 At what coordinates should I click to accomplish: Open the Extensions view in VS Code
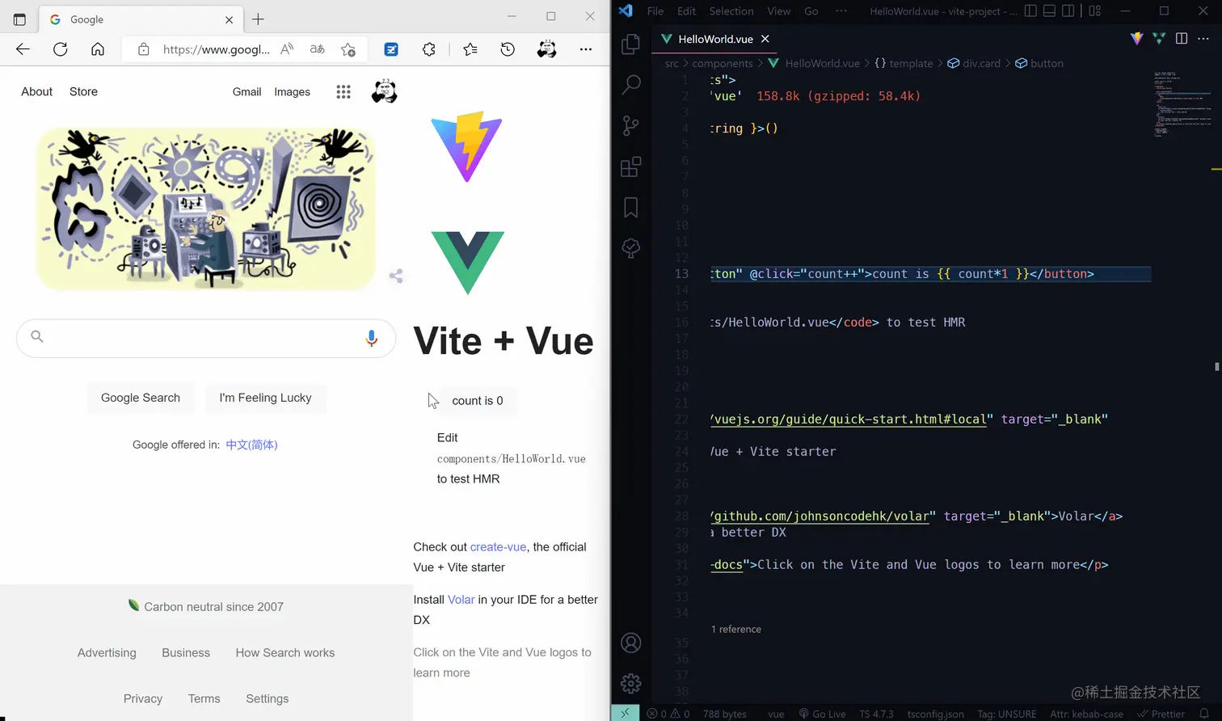(631, 167)
